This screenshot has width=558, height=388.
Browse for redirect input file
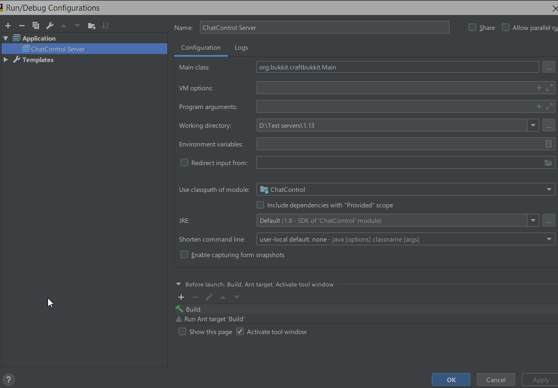click(548, 162)
